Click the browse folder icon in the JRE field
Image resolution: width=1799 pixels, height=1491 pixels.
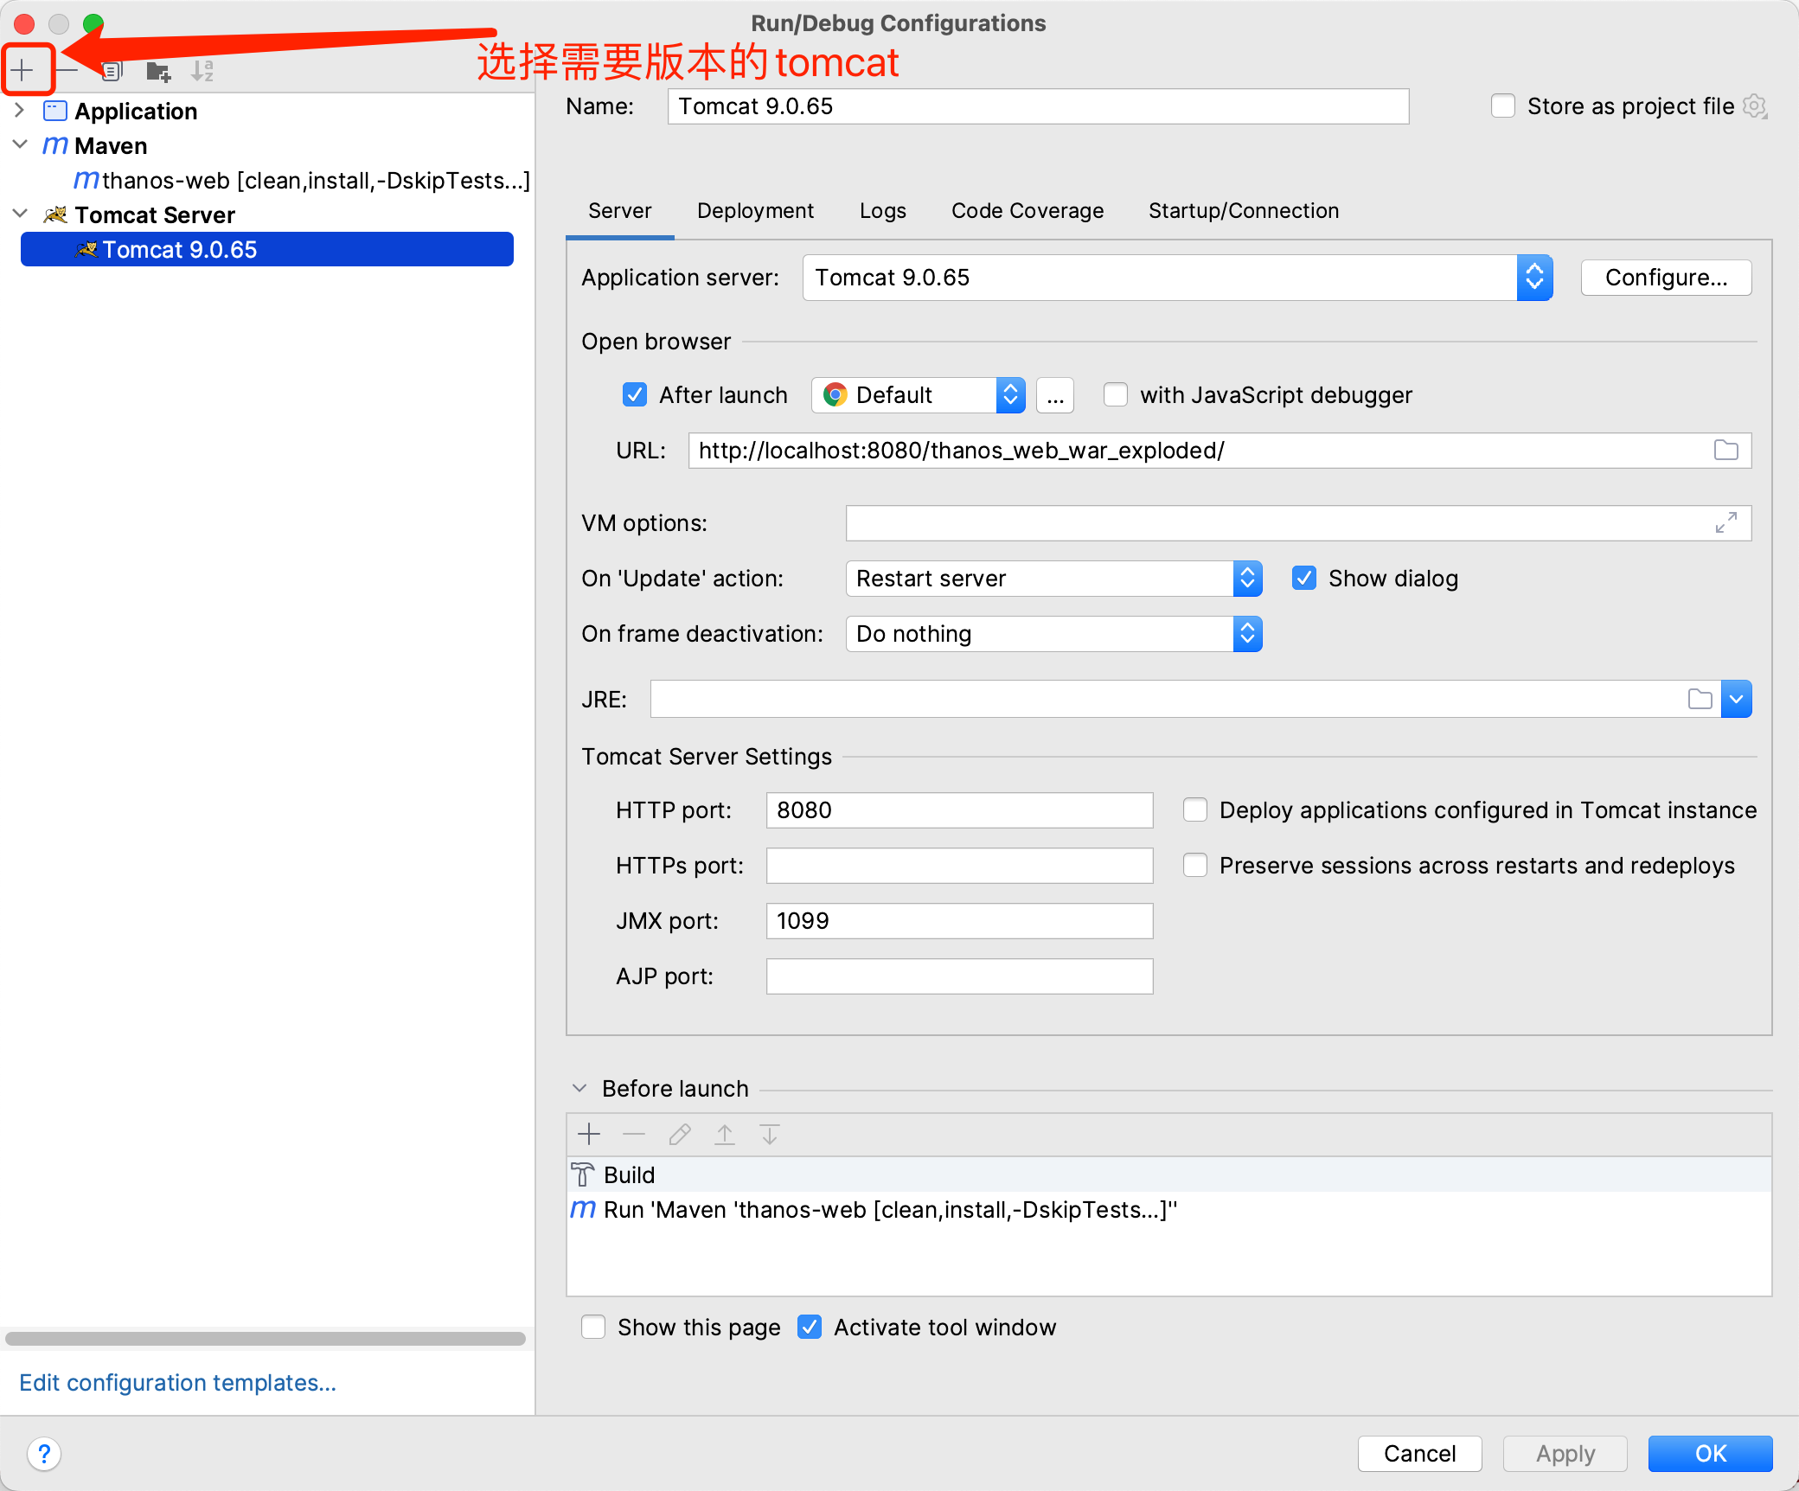1700,700
